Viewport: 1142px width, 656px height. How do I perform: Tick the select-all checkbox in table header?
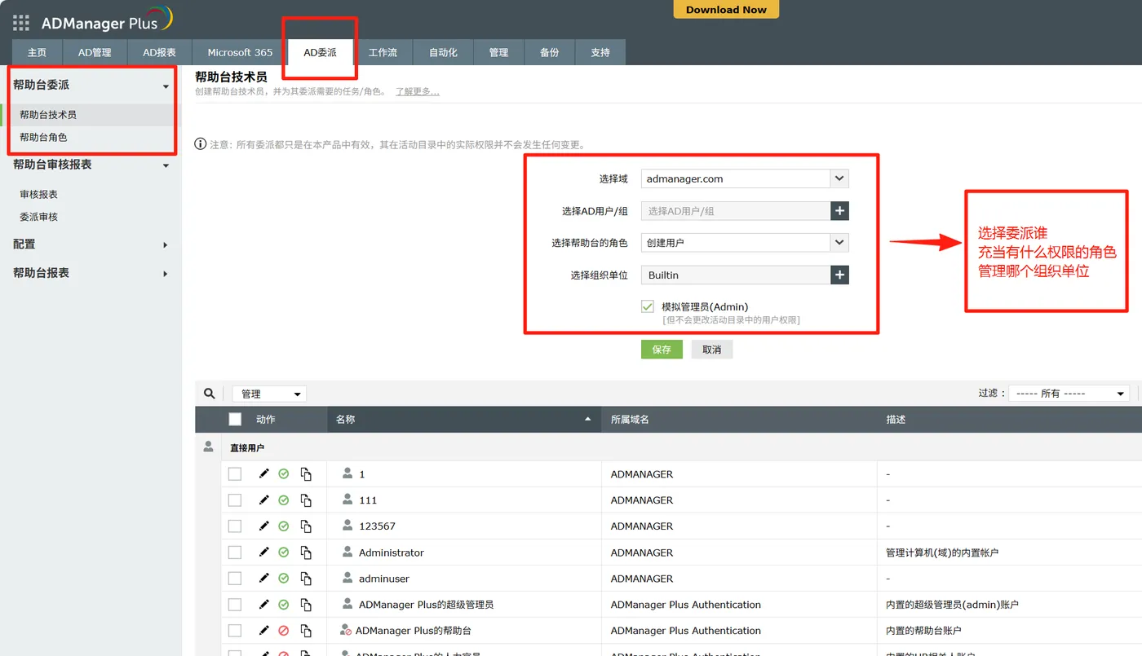pos(235,420)
